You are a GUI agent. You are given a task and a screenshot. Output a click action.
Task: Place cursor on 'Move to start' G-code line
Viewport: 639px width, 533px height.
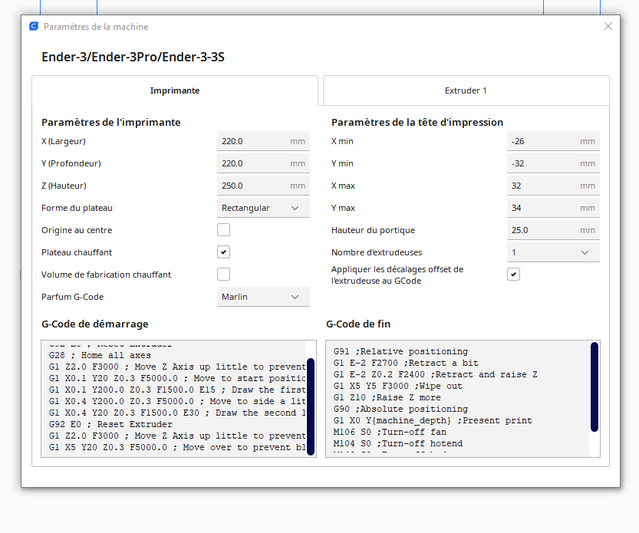tap(177, 378)
